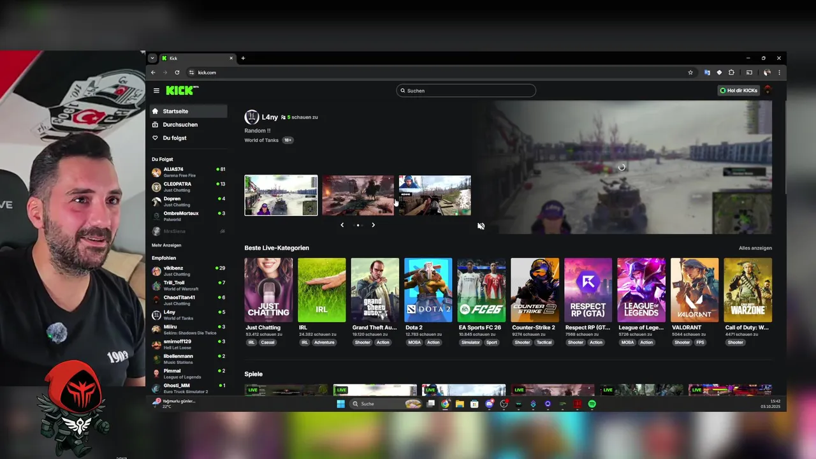Image resolution: width=816 pixels, height=459 pixels.
Task: Click the MOBA tag under Dota 2
Action: pyautogui.click(x=414, y=342)
